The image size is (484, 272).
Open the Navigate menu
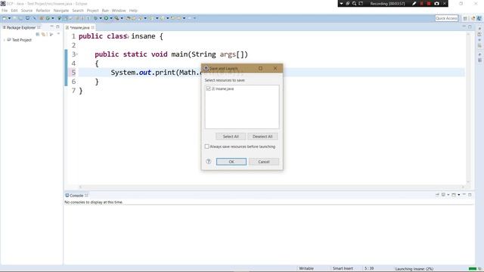[x=61, y=11]
